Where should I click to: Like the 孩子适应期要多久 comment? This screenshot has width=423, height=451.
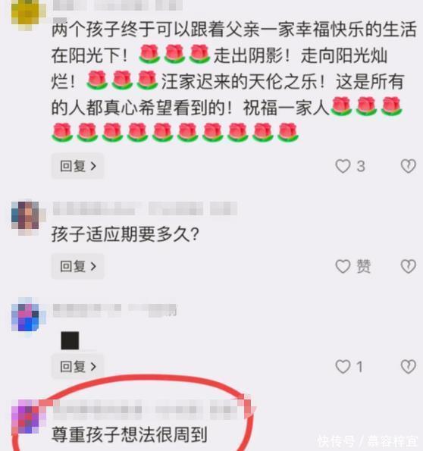click(x=343, y=266)
